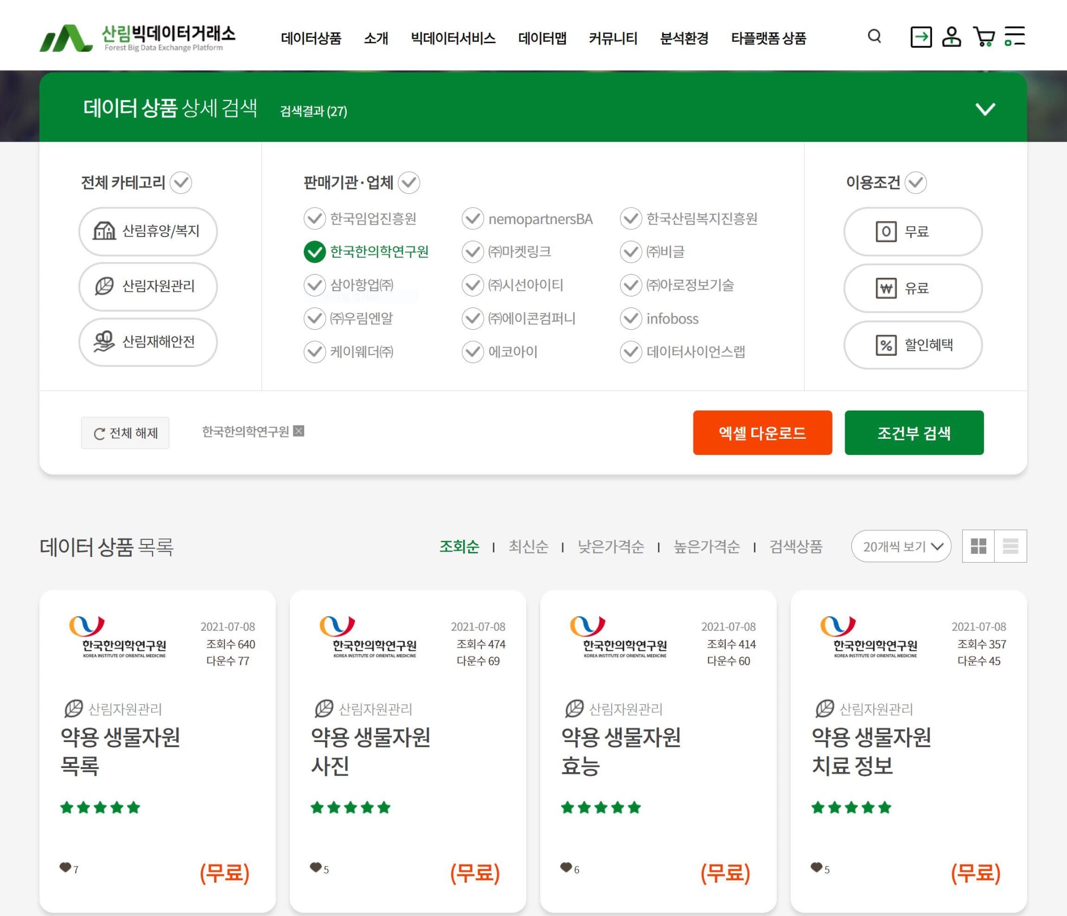Screen dimensions: 1067x916
Task: Click the heart icon on 약용 생물자원 목록 card
Action: (65, 868)
